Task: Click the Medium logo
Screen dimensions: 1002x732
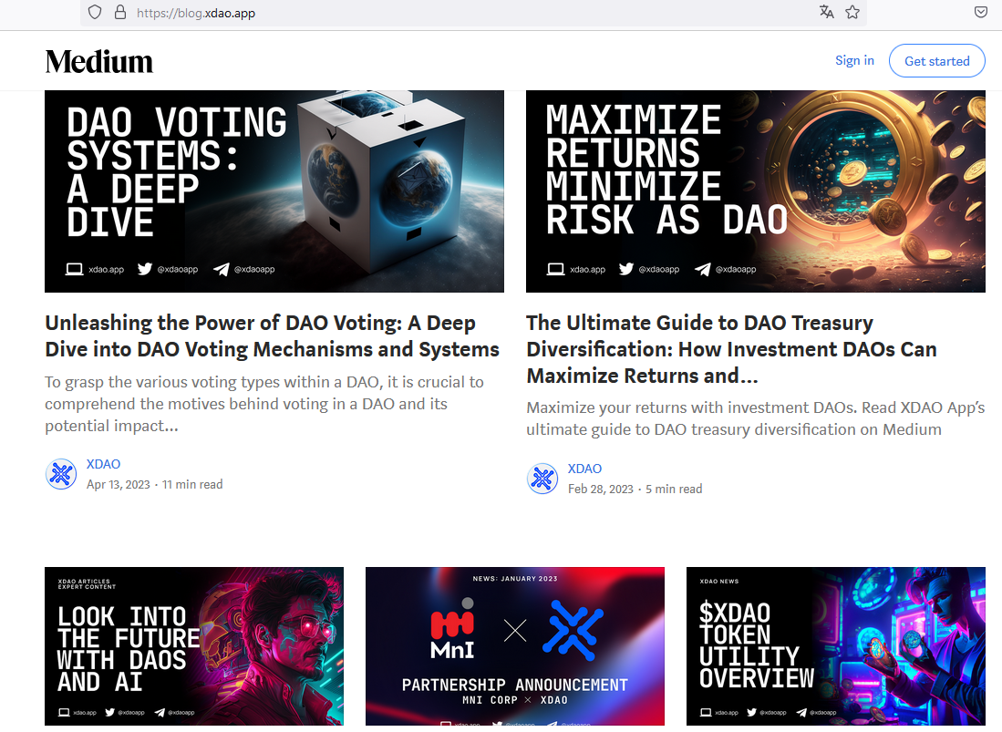Action: (x=99, y=62)
